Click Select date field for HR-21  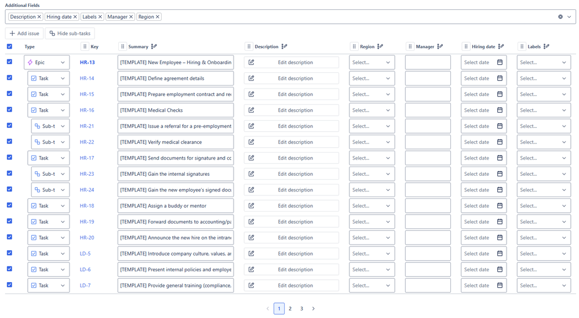point(483,126)
